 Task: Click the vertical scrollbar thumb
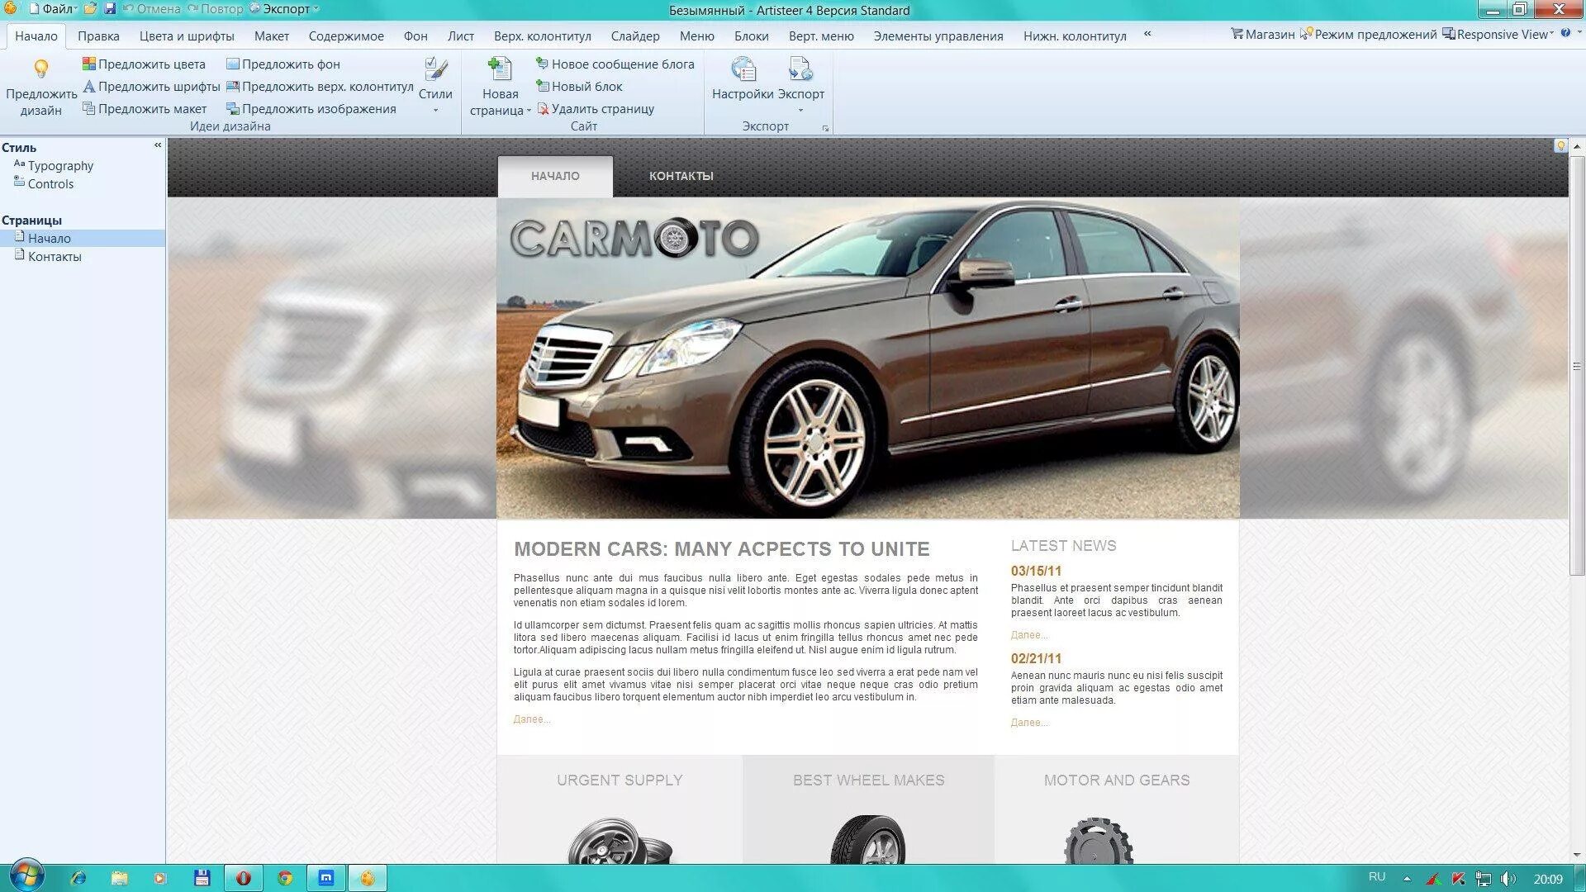coord(1577,365)
